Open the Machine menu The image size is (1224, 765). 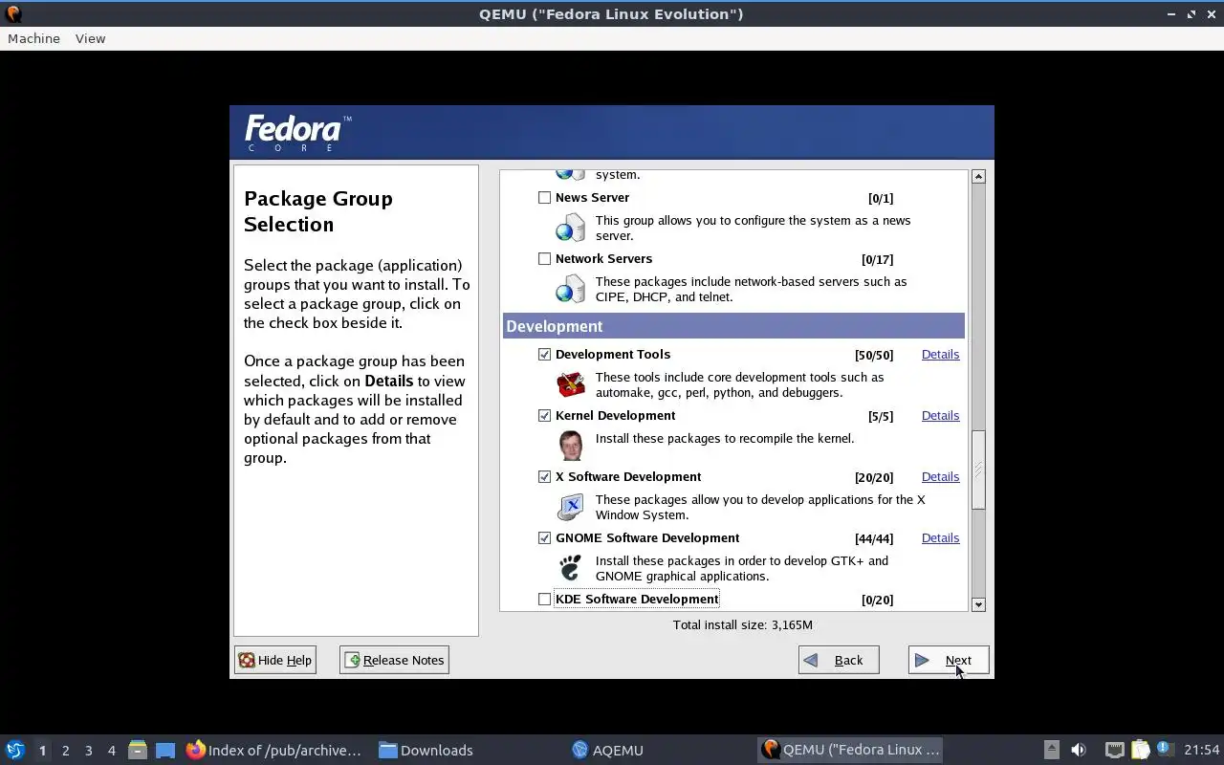tap(33, 38)
